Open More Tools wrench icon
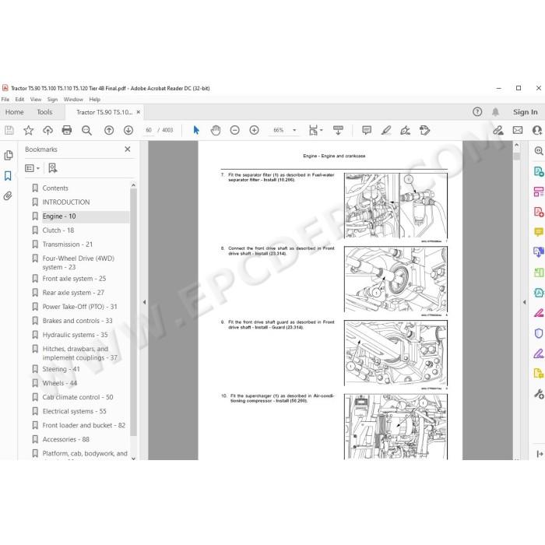 [539, 394]
